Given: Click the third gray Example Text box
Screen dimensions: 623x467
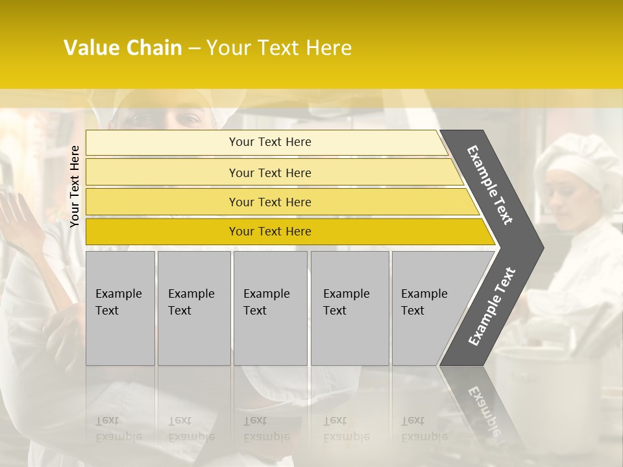Looking at the screenshot, I should tap(269, 308).
